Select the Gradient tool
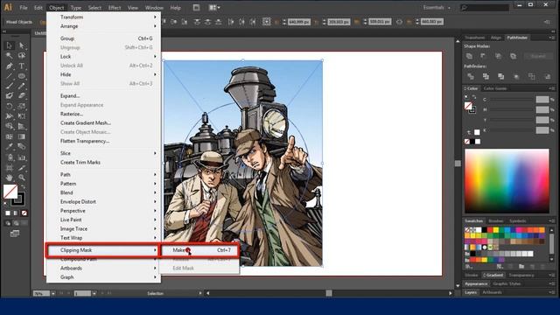Viewport: 560px width, 315px height. (22, 136)
